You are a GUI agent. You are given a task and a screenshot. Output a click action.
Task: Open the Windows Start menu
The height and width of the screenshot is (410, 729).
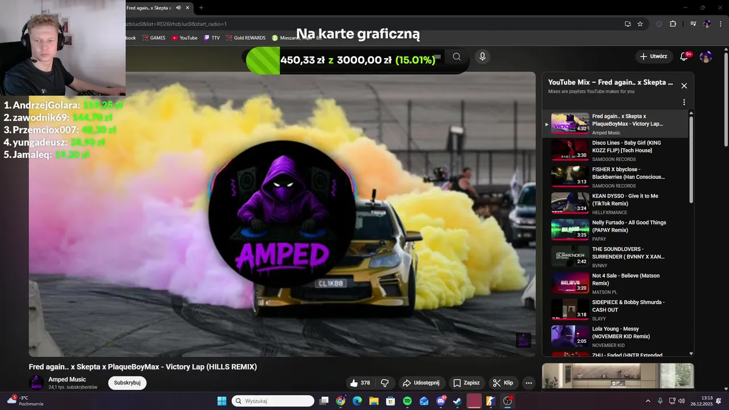tap(222, 401)
